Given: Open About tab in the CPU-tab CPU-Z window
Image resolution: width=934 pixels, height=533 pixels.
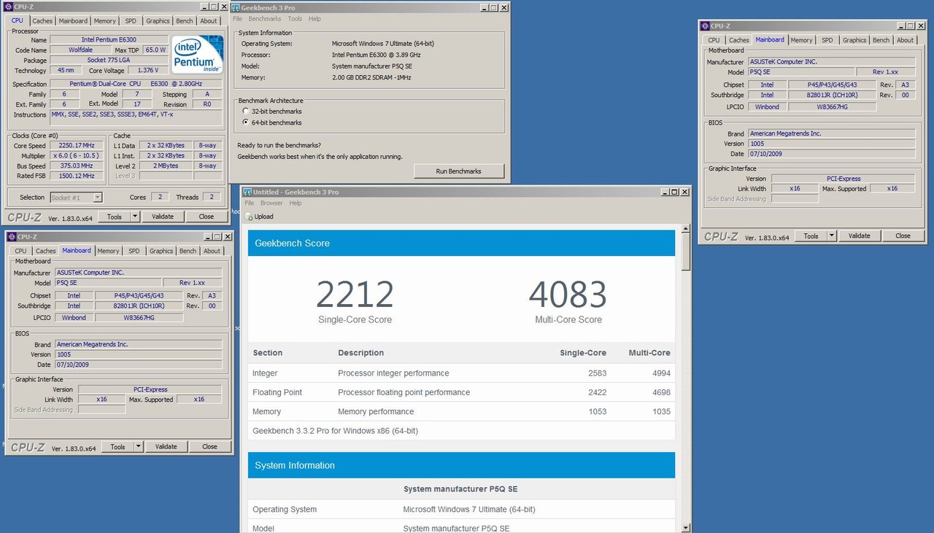Looking at the screenshot, I should point(209,21).
